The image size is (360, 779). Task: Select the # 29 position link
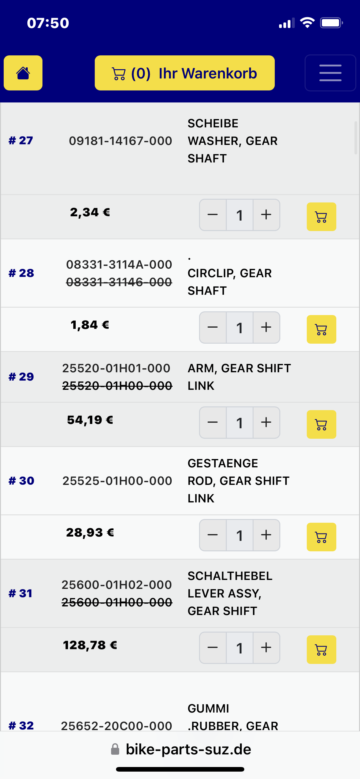tap(21, 377)
